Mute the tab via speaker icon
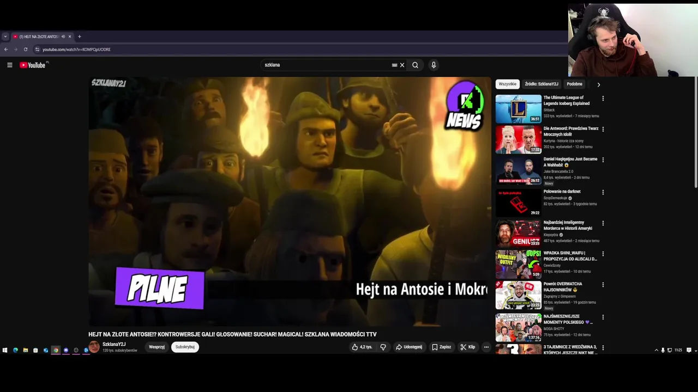 coord(63,36)
